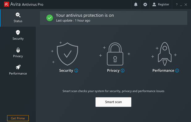Image resolution: width=191 pixels, height=122 pixels.
Task: Click 'Your antivirus protection is on' text
Action: (85, 15)
